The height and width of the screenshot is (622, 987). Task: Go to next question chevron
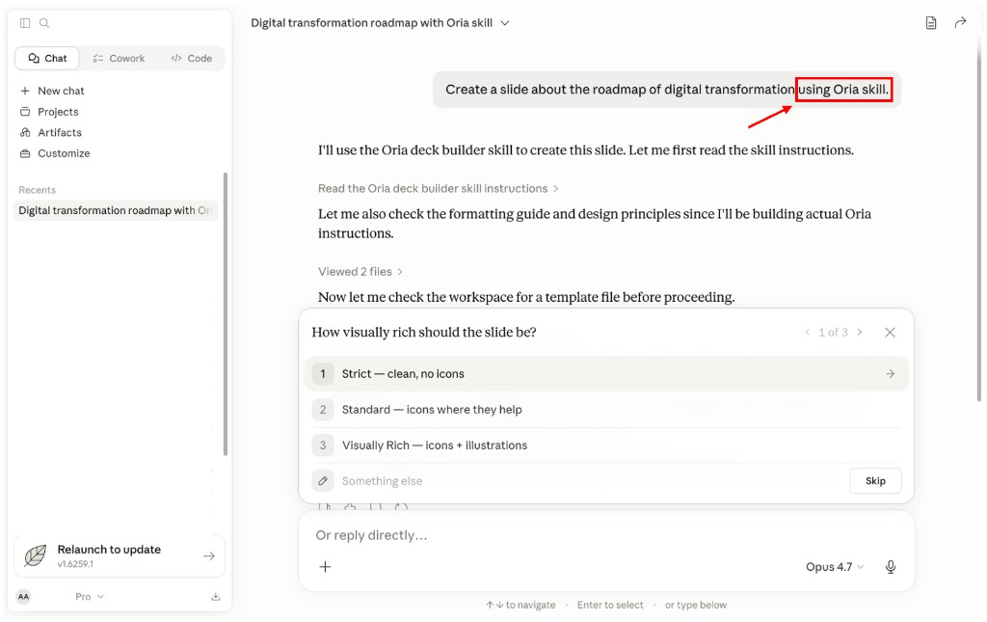point(860,332)
